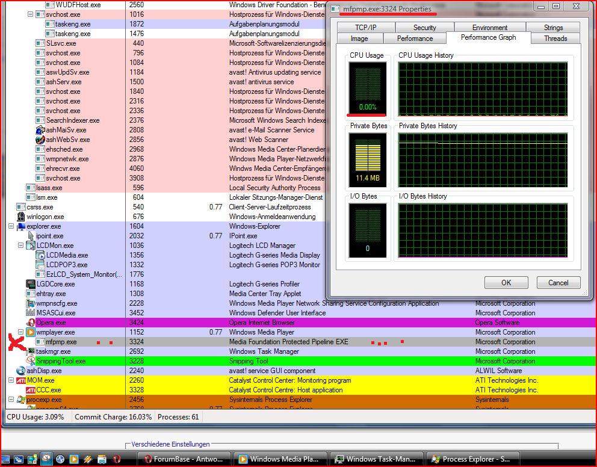Collapse the explorer.exe tree node
Image resolution: width=597 pixels, height=467 pixels.
pyautogui.click(x=11, y=226)
